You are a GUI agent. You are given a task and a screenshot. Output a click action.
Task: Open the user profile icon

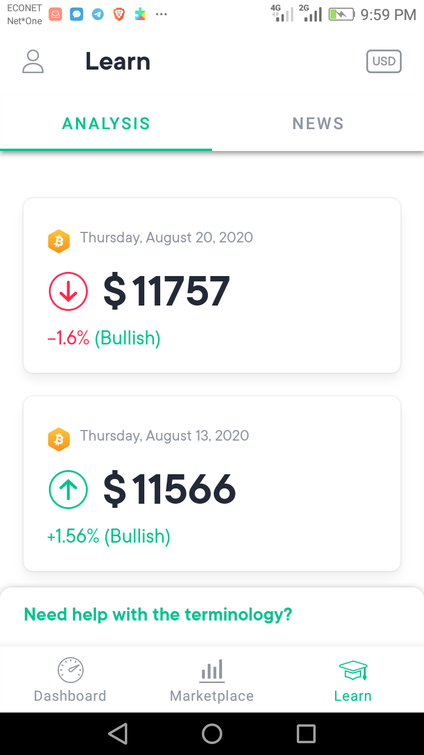pyautogui.click(x=33, y=61)
